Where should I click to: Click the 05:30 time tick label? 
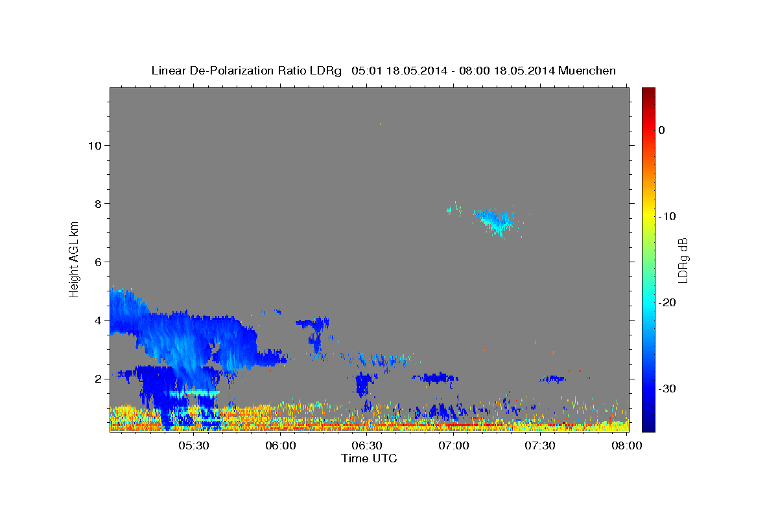(194, 446)
